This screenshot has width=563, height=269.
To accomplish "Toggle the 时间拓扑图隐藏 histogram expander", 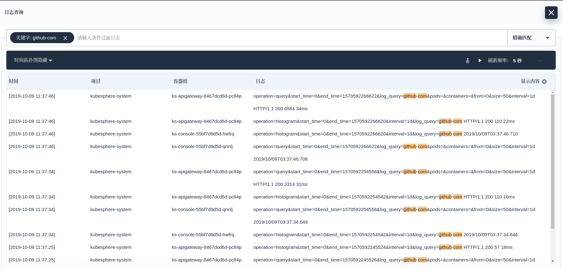I will pyautogui.click(x=33, y=60).
